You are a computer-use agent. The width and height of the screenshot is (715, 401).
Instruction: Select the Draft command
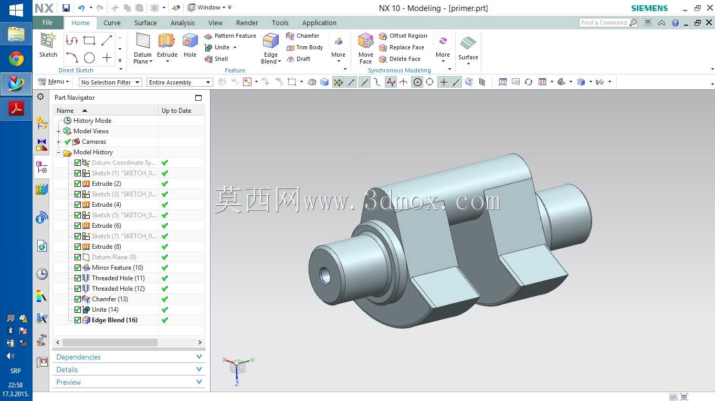299,59
